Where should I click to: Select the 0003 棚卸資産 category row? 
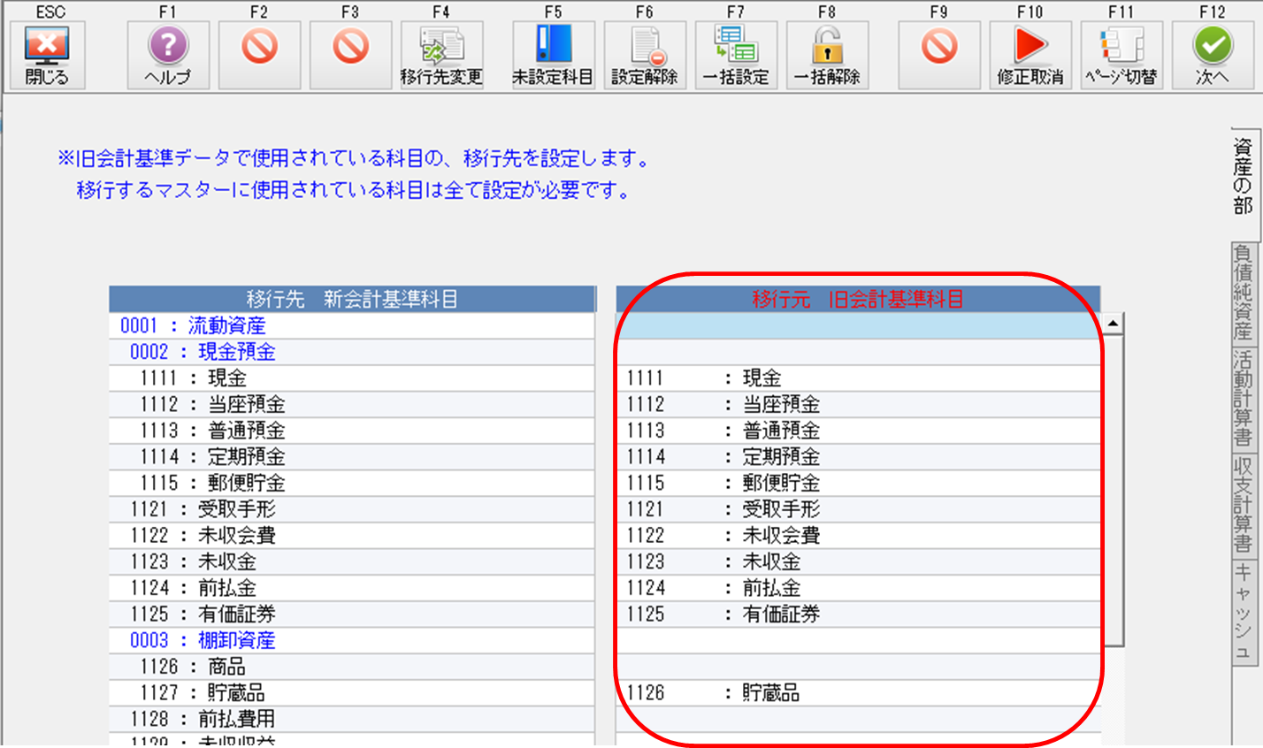point(351,640)
